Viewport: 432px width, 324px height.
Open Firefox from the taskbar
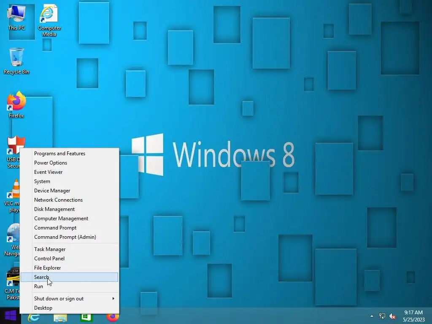112,317
